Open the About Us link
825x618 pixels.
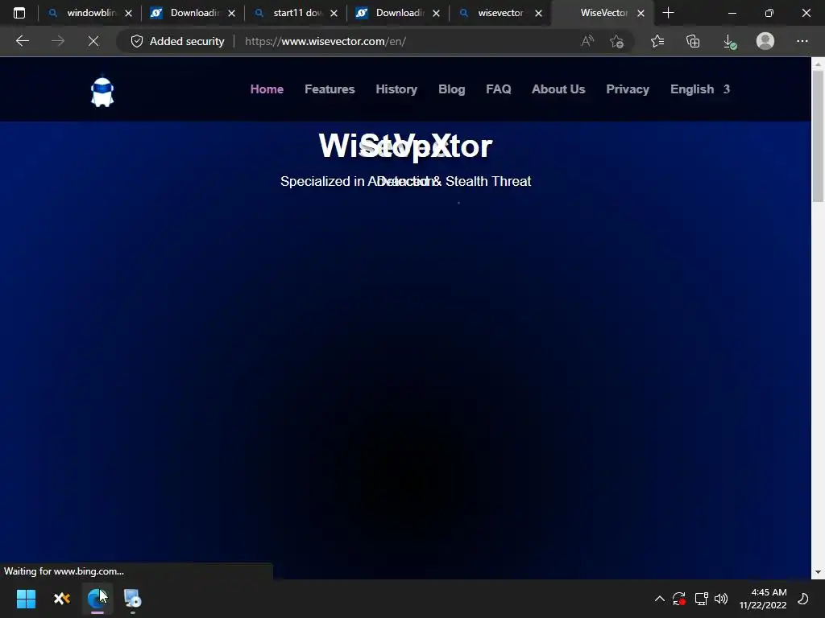(x=558, y=89)
